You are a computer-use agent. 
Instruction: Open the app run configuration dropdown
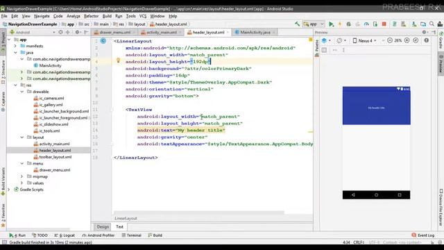click(x=314, y=24)
